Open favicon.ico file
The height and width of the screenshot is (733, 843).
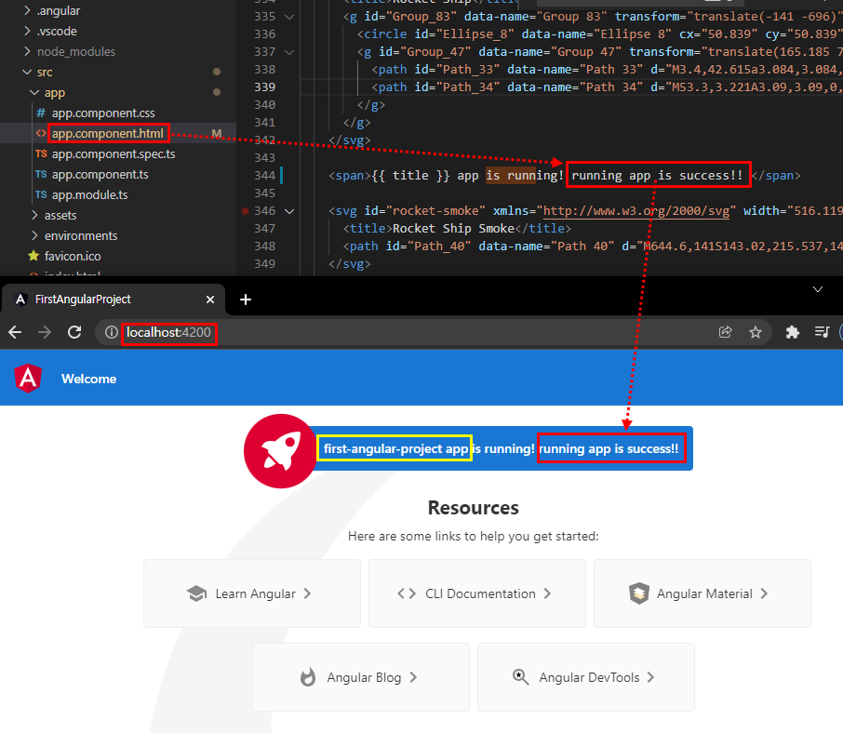tap(73, 256)
